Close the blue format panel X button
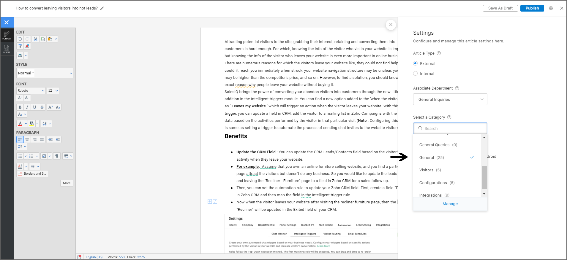 coord(7,23)
